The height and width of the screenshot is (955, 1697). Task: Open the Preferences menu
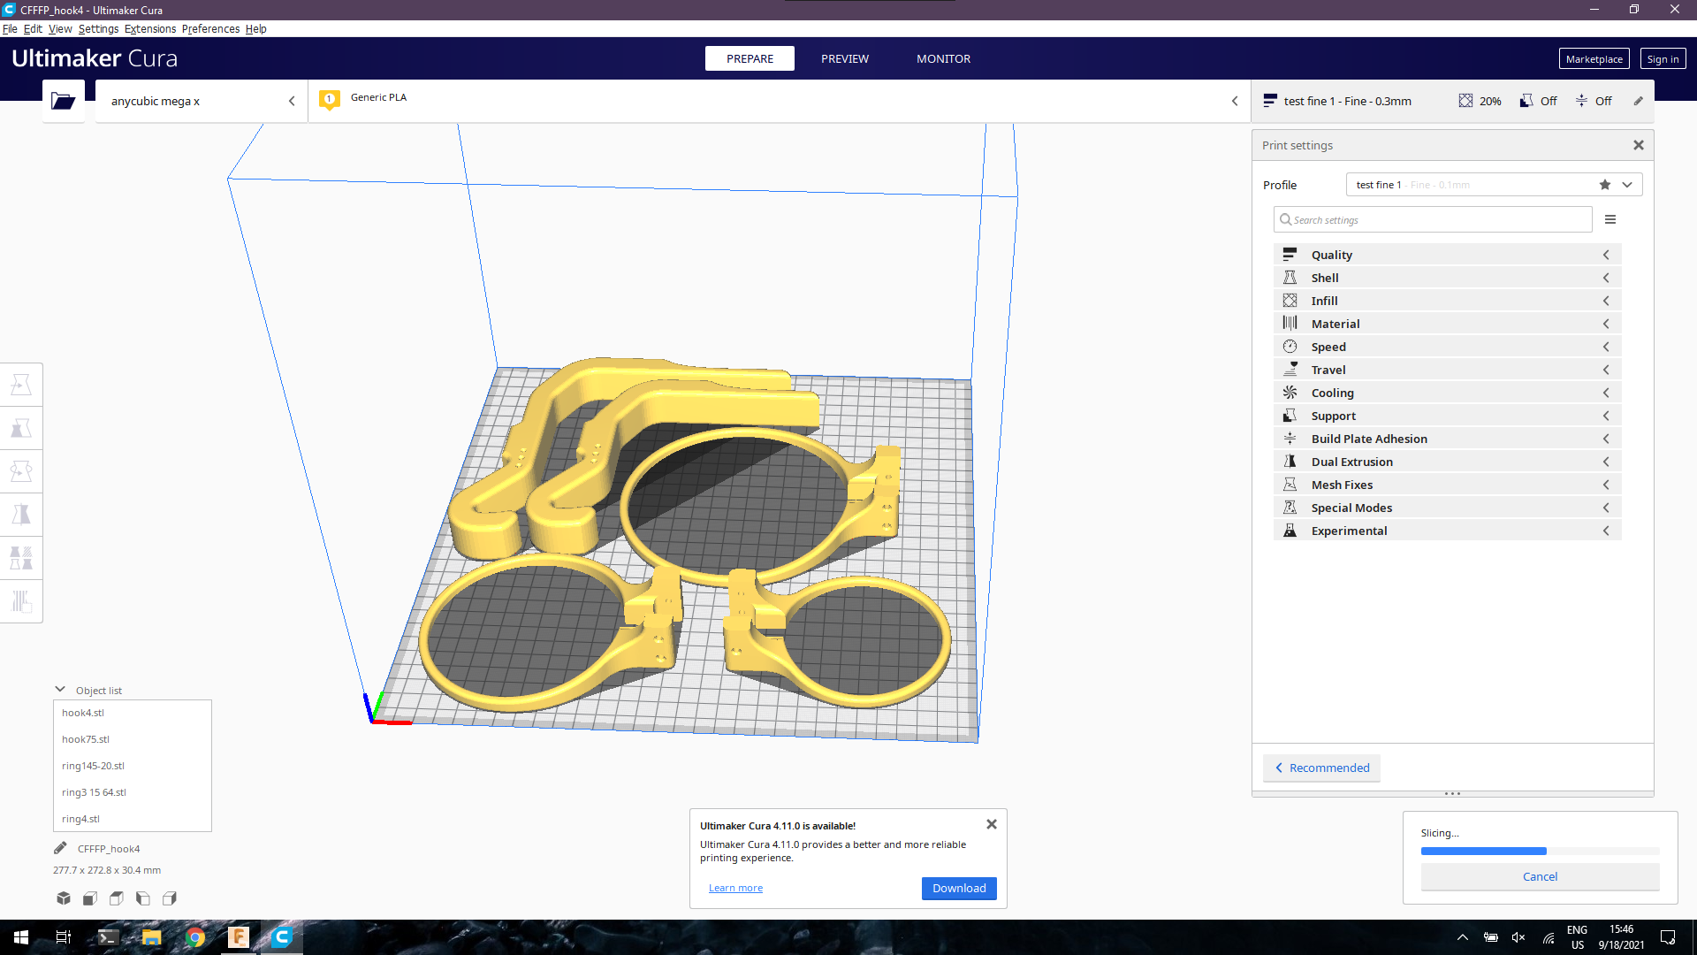coord(210,28)
